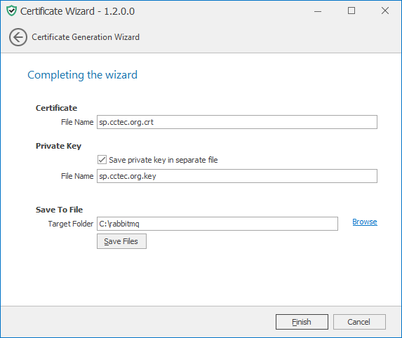Cancel the certificate wizard

pos(359,322)
